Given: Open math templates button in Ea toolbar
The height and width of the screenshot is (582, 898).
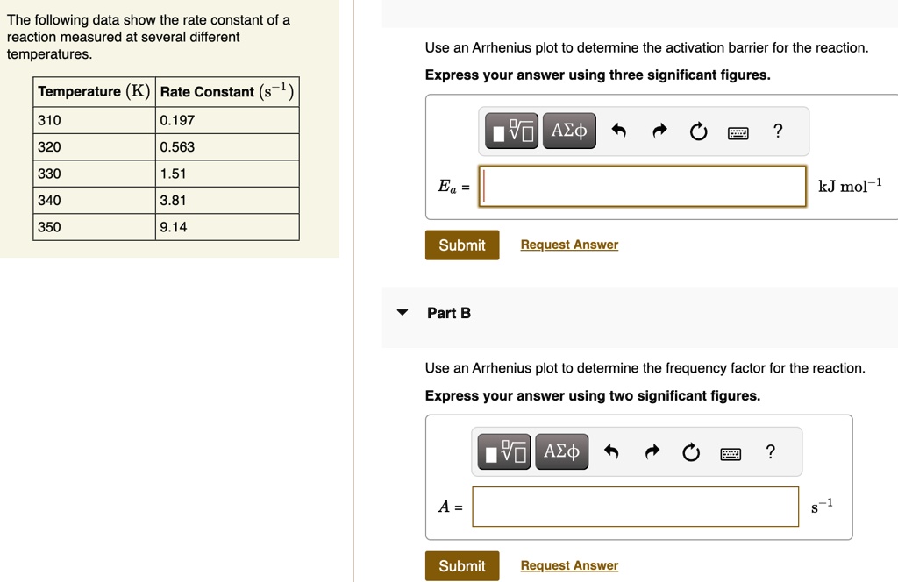Looking at the screenshot, I should 512,131.
